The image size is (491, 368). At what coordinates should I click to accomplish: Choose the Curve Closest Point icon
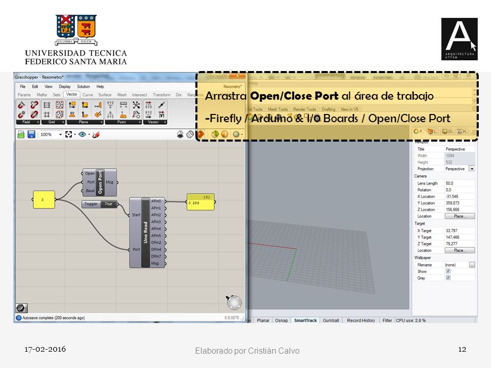pos(136,114)
